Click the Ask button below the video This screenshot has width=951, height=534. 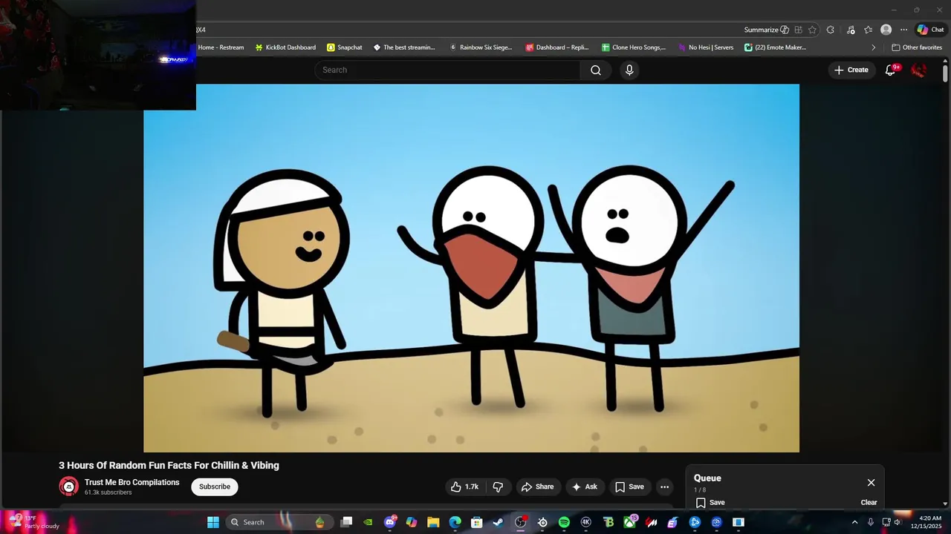[584, 487]
